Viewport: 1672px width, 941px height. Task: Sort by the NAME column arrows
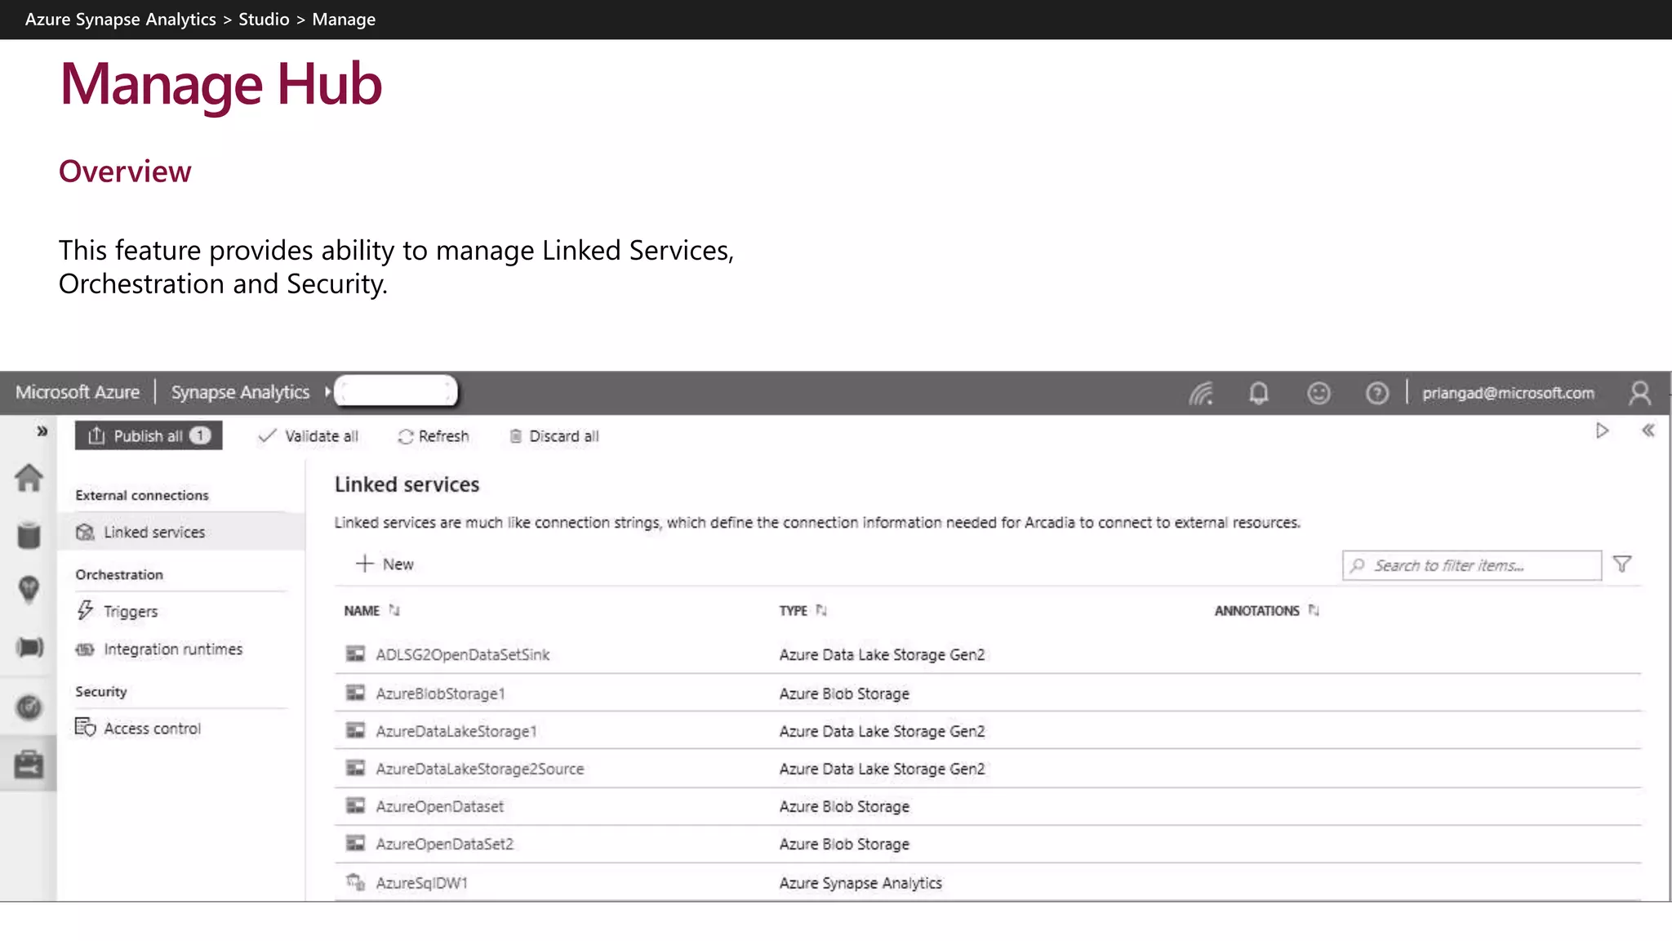pos(394,610)
